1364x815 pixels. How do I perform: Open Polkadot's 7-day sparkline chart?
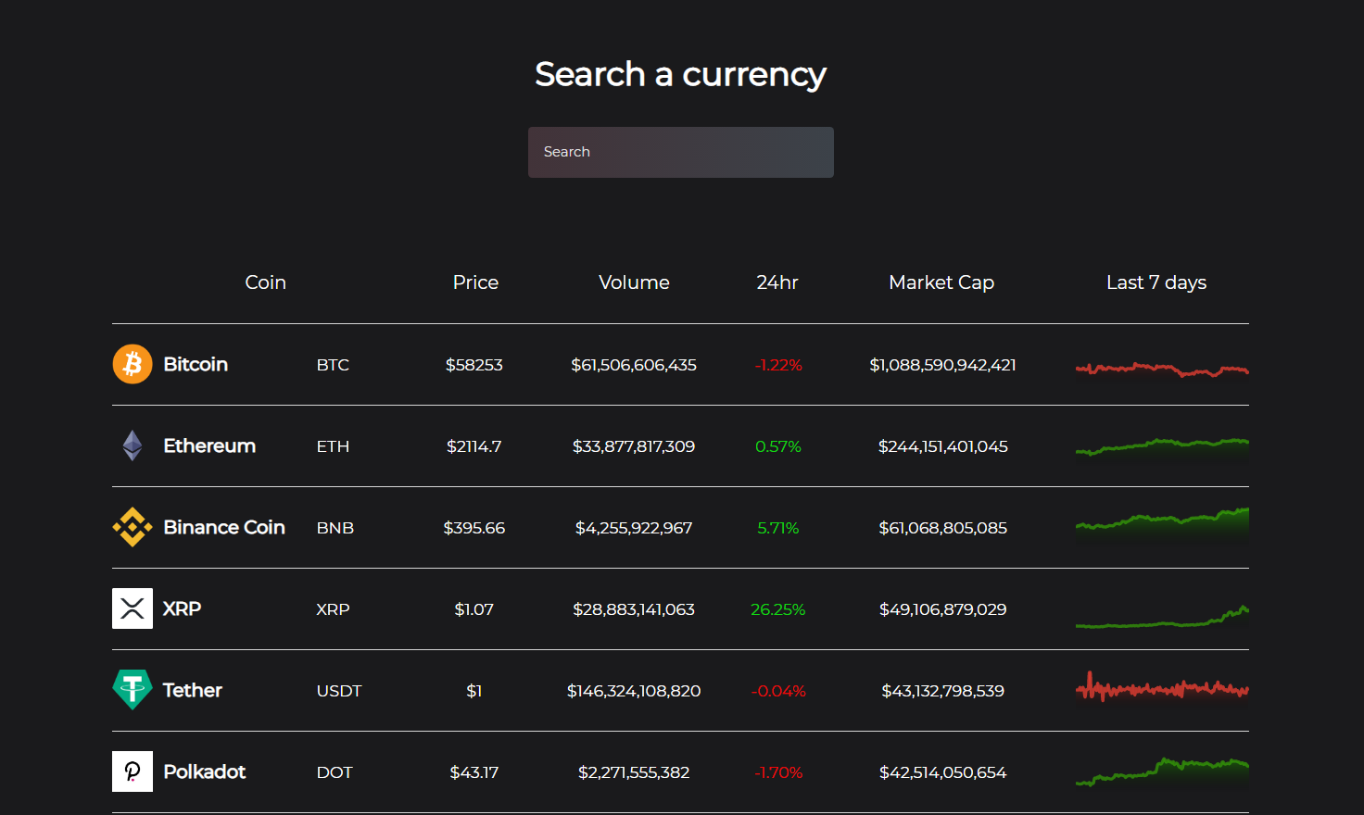(1162, 772)
